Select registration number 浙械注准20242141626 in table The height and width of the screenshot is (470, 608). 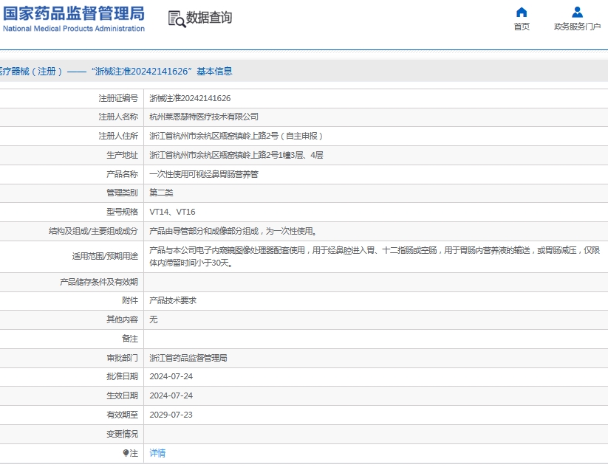click(x=190, y=98)
